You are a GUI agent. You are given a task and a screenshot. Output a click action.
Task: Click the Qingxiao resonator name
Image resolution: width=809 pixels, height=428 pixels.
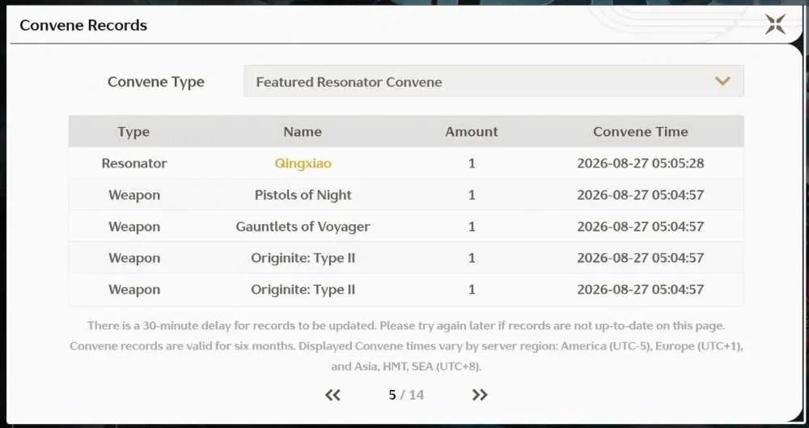click(303, 163)
